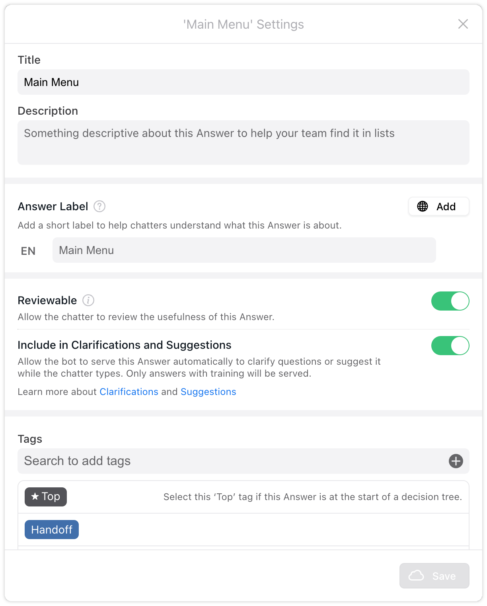This screenshot has width=487, height=606.
Task: Select the Top tag
Action: click(45, 497)
